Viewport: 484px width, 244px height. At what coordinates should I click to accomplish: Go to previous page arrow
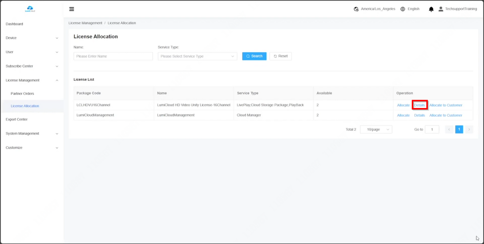(x=449, y=129)
